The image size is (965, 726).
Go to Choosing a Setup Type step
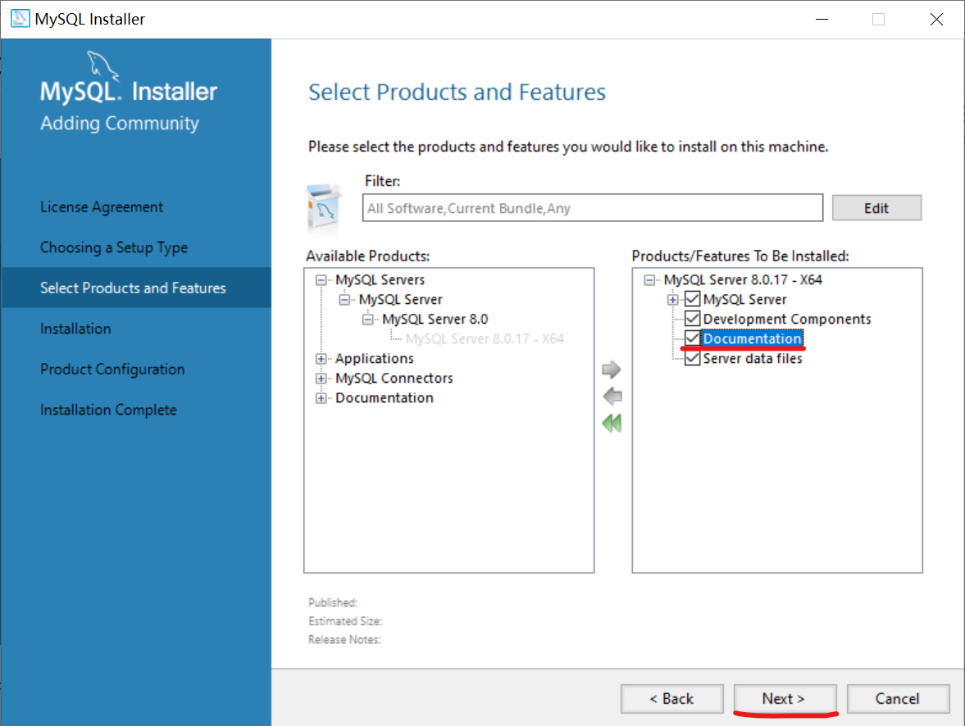point(114,247)
